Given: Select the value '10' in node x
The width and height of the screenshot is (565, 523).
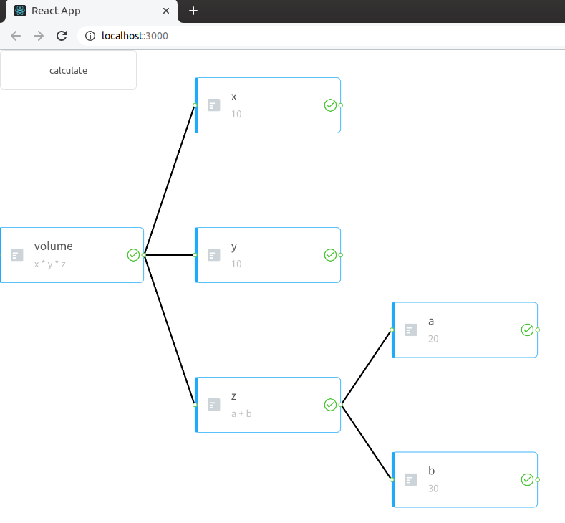Looking at the screenshot, I should (236, 114).
